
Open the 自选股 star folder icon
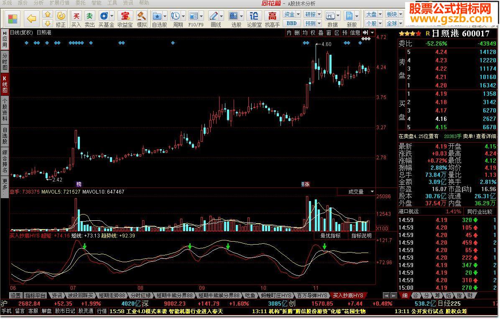157,16
